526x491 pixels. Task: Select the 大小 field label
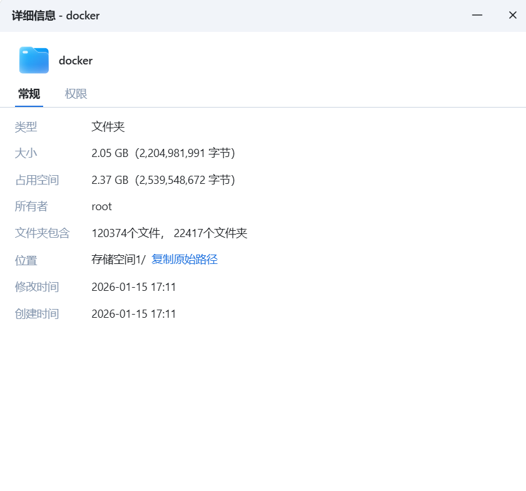(26, 153)
